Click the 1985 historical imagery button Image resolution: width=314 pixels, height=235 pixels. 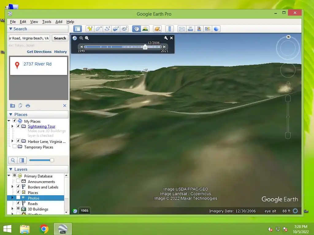(85, 211)
